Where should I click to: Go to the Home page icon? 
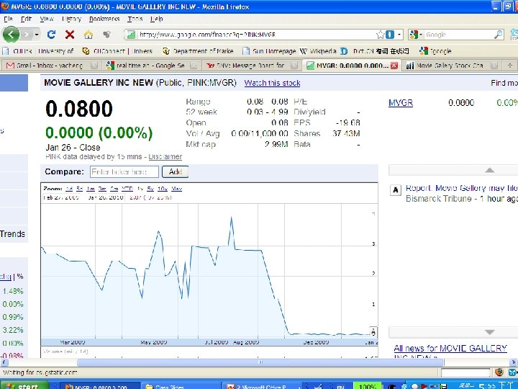coord(88,35)
